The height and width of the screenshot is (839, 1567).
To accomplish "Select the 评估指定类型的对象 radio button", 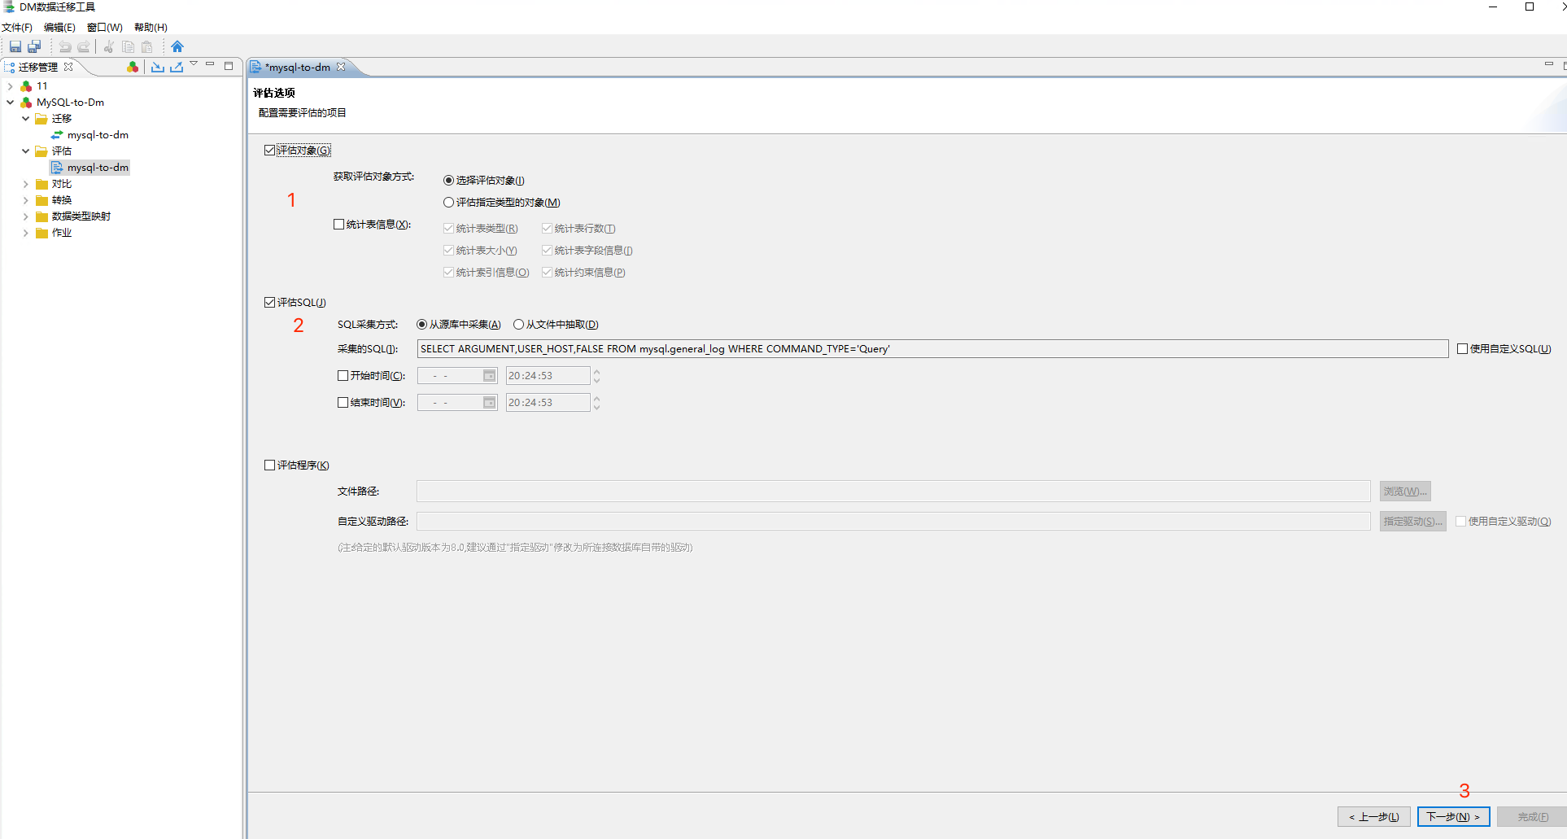I will (x=448, y=202).
